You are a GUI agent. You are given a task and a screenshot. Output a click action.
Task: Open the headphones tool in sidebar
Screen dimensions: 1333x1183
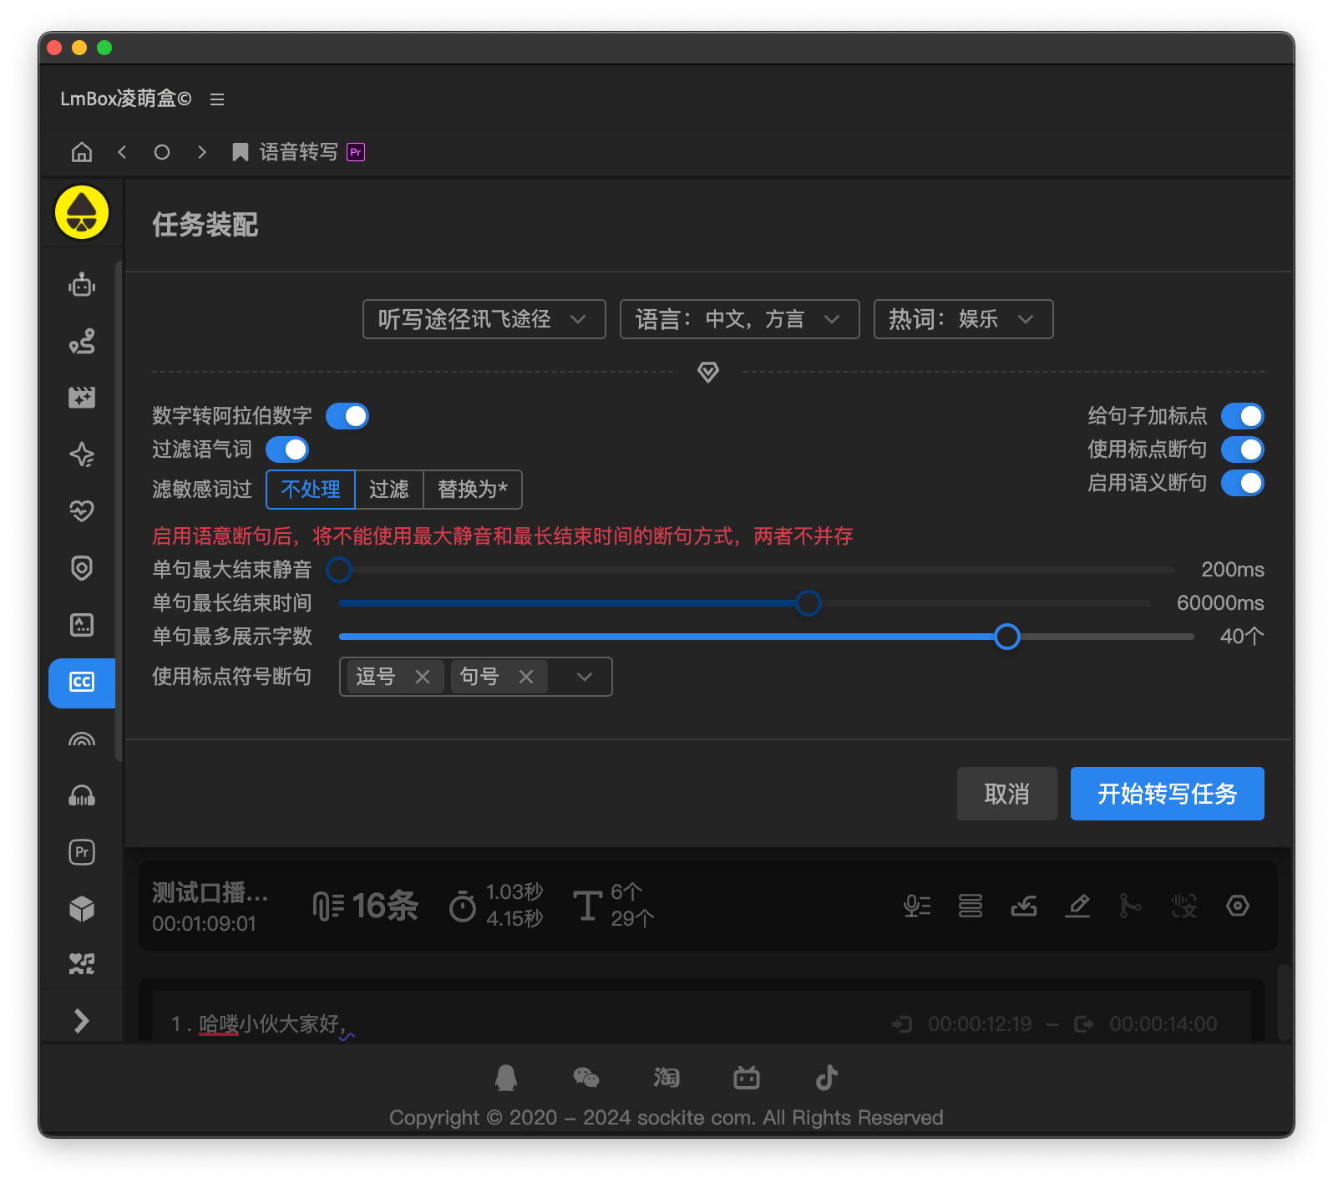(82, 795)
